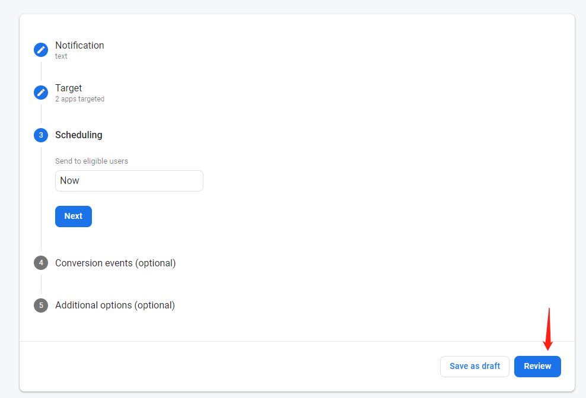Click the red arrow pointing at Review
The height and width of the screenshot is (398, 586).
pos(548,329)
